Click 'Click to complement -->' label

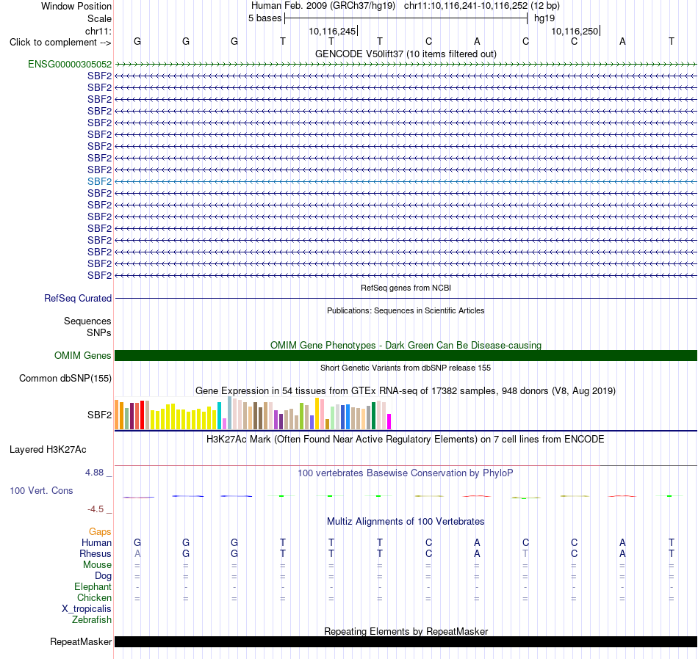click(x=60, y=43)
